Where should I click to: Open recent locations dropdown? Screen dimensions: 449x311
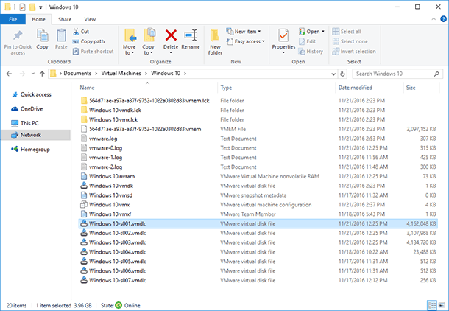coord(32,74)
